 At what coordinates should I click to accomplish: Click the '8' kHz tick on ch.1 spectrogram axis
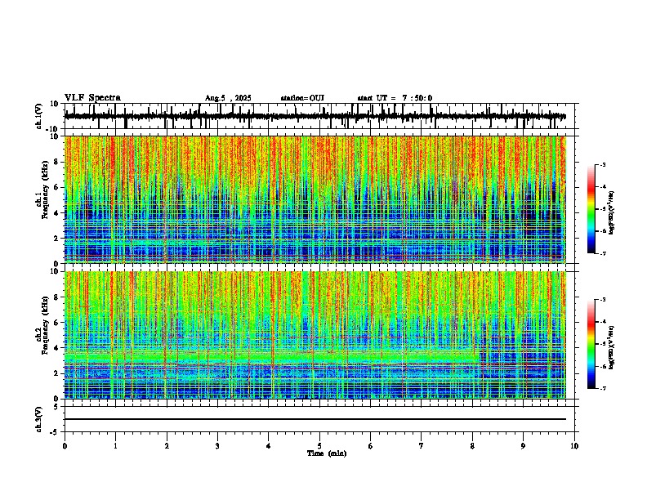57,162
